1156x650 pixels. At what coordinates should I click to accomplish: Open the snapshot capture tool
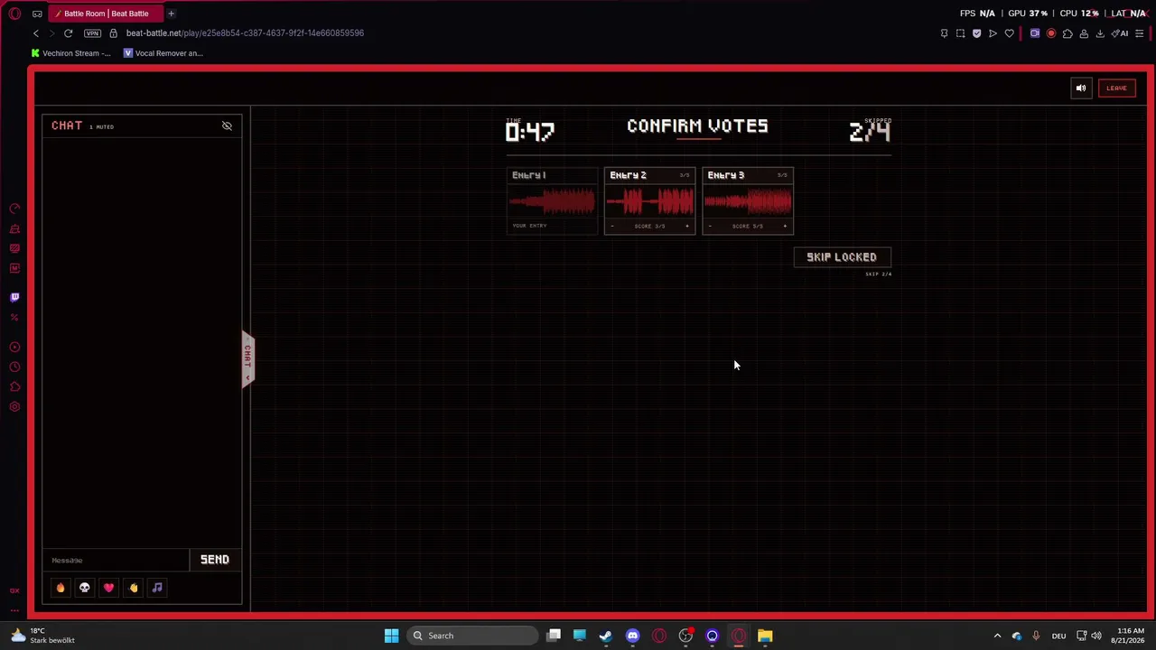click(x=961, y=33)
